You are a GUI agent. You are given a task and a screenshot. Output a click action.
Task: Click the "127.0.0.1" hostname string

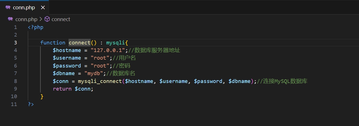[108, 50]
